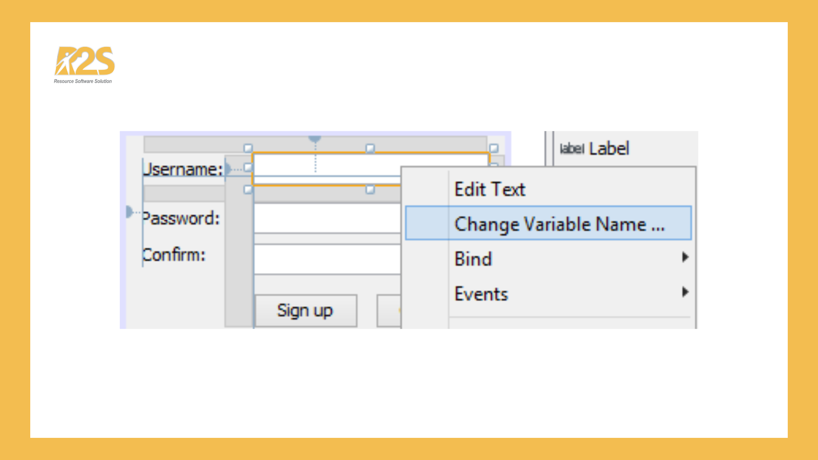818x460 pixels.
Task: Click the Confirm text field
Action: [327, 259]
